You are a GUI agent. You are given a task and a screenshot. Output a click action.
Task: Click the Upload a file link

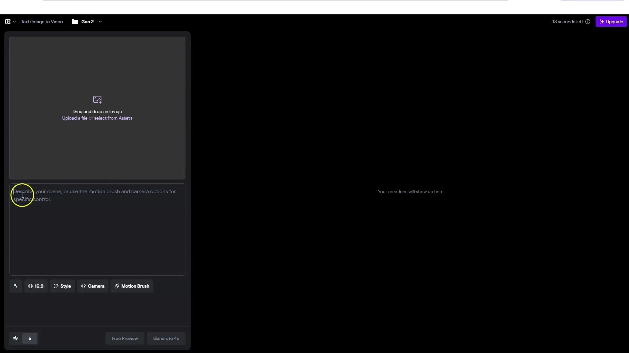[75, 118]
